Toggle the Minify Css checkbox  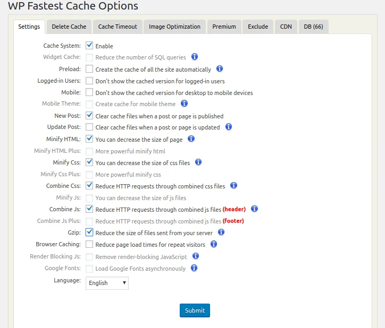click(89, 162)
